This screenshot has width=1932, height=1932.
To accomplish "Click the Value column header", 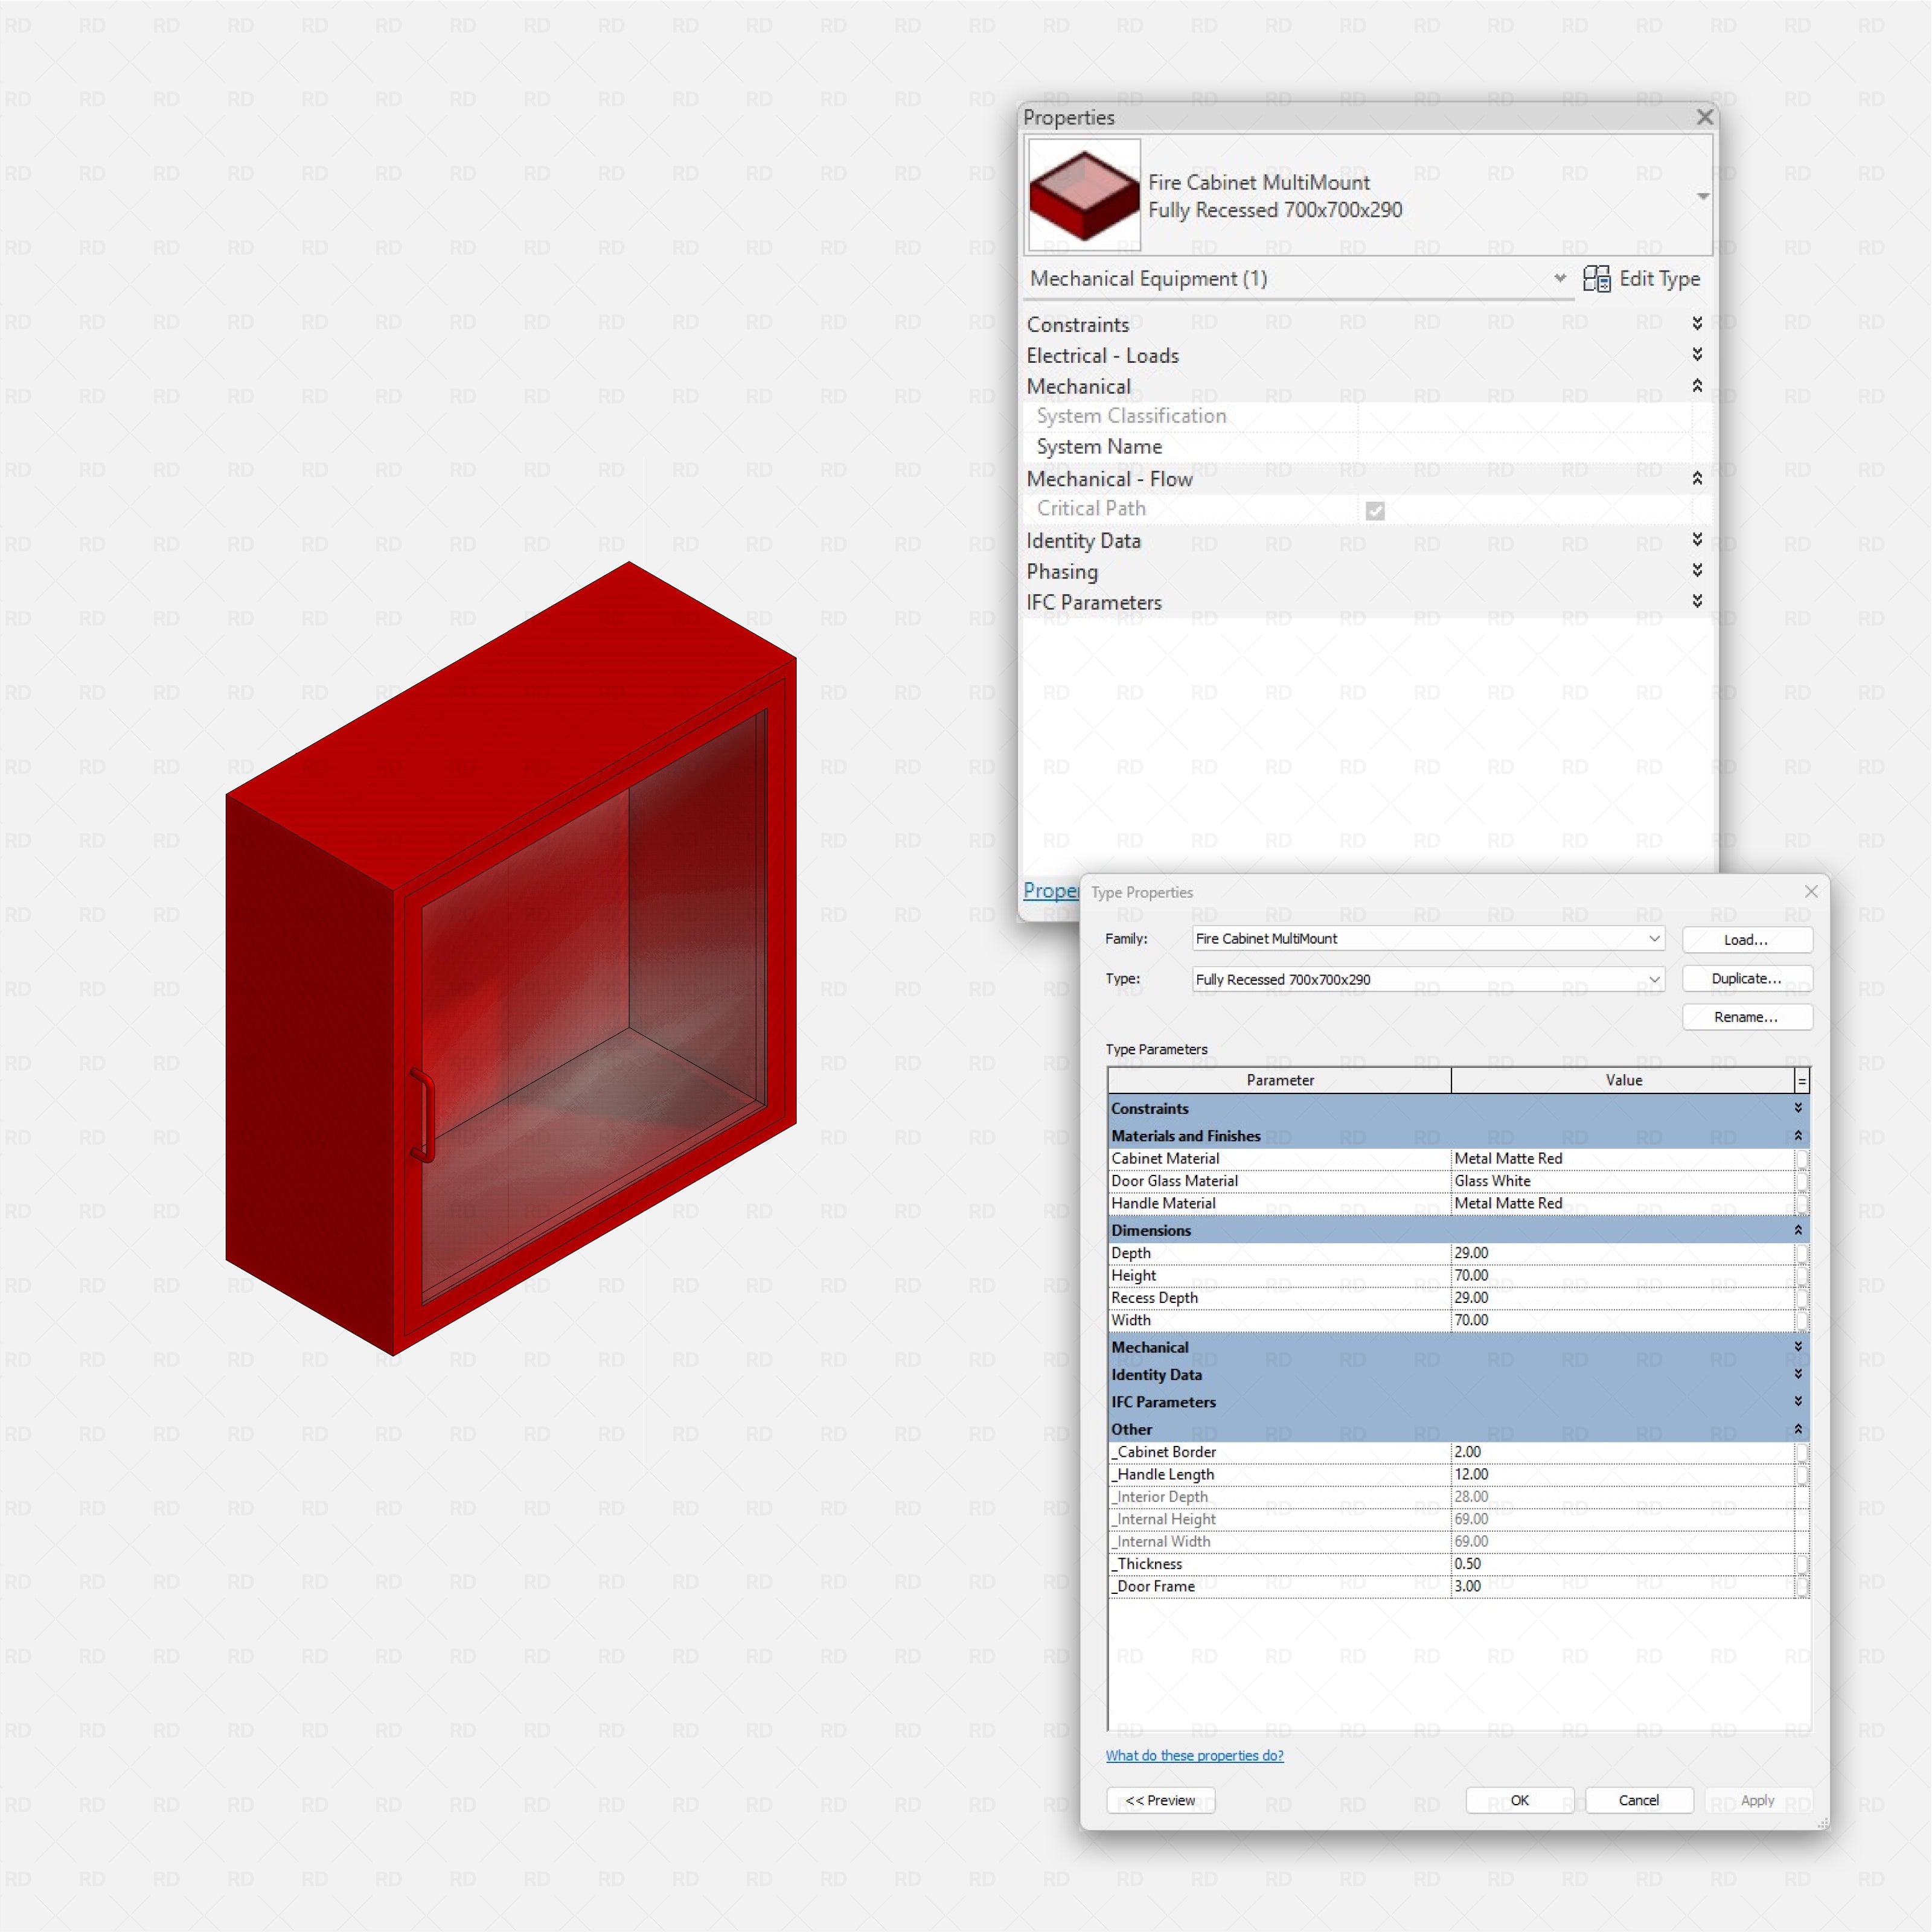I will (x=1623, y=1080).
